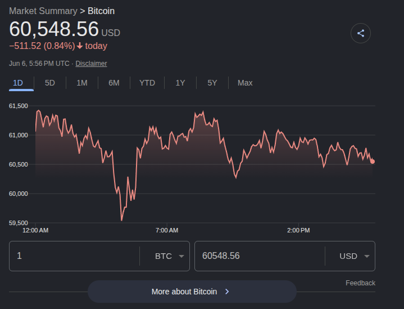This screenshot has height=309, width=404.
Task: Switch to the 5D time range tab
Action: (49, 83)
